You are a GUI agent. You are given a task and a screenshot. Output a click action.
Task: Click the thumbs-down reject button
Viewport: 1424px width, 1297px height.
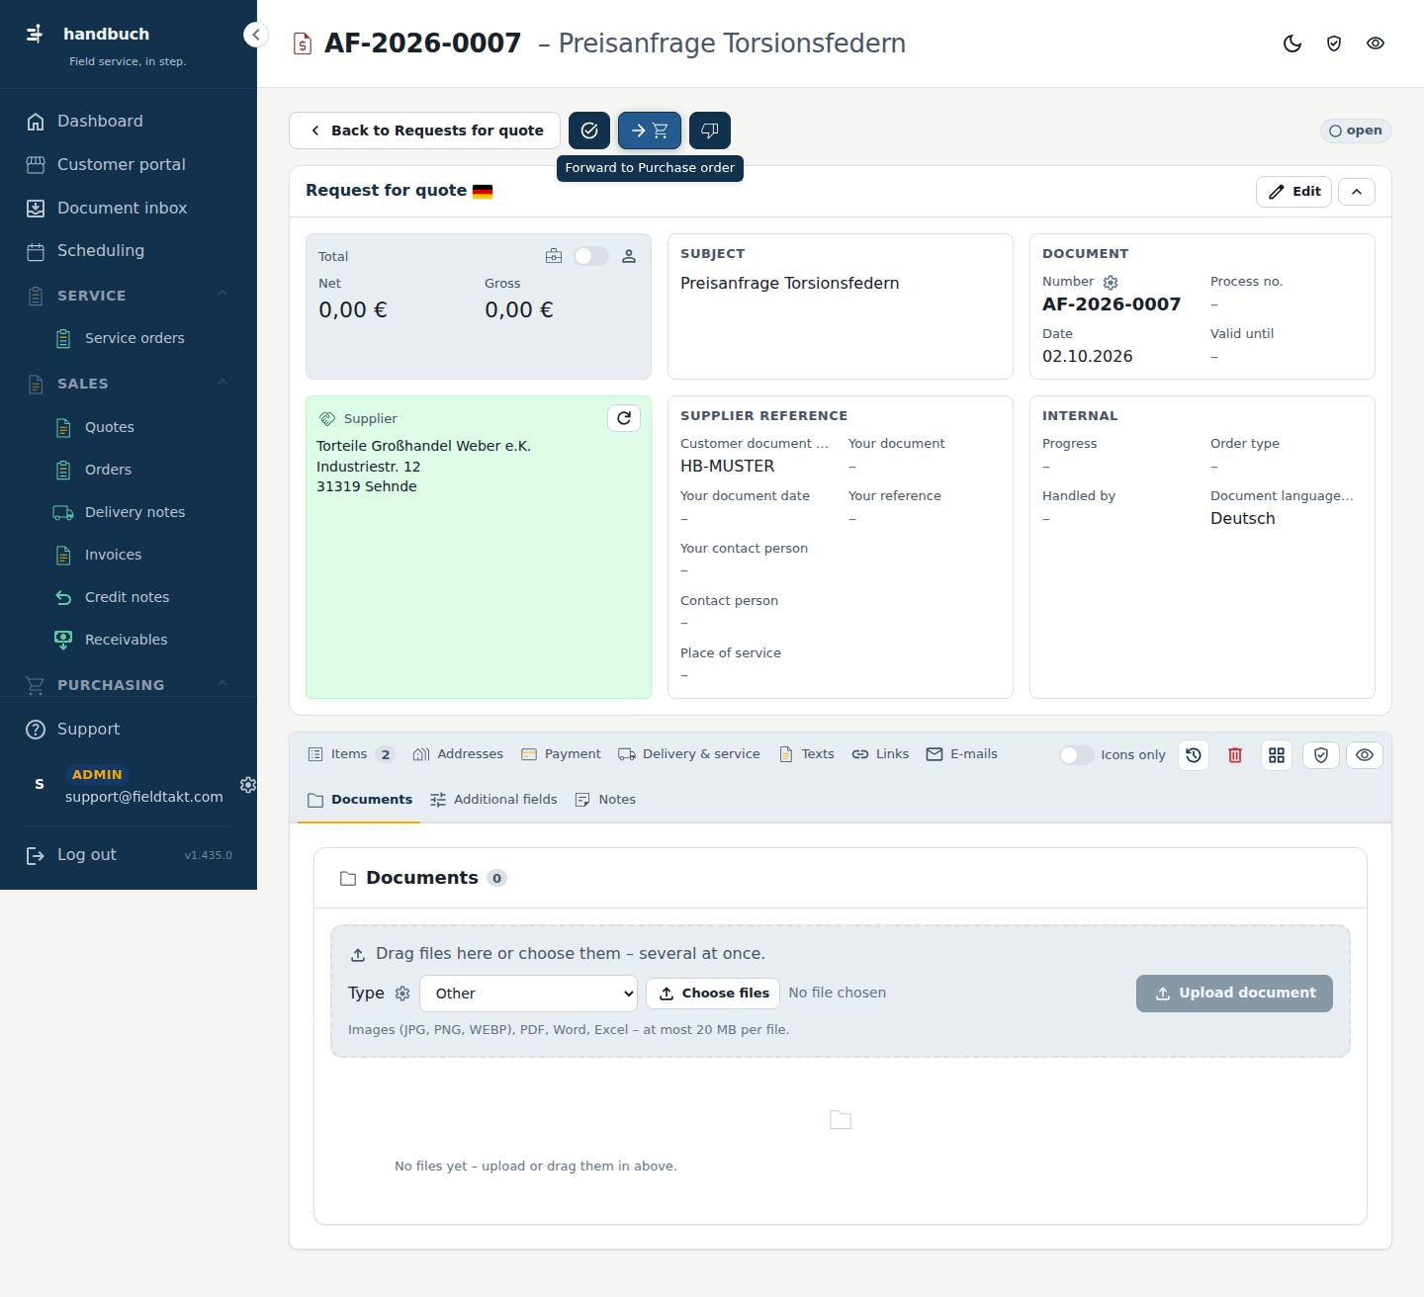[710, 130]
